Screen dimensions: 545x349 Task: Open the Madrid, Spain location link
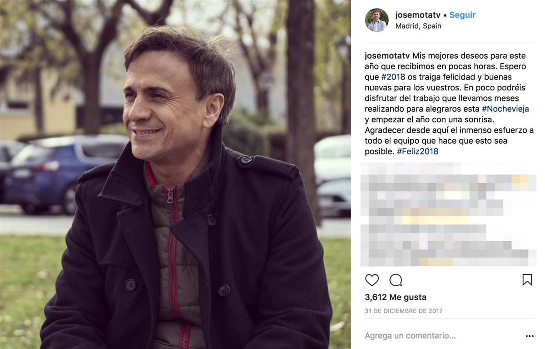click(418, 26)
